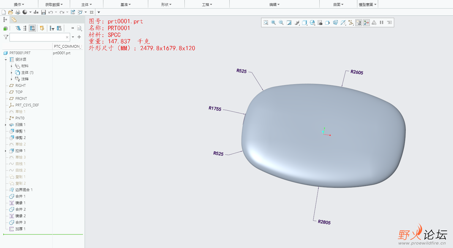Save the model with the floppy disk icon
The width and height of the screenshot is (453, 248).
43,12
